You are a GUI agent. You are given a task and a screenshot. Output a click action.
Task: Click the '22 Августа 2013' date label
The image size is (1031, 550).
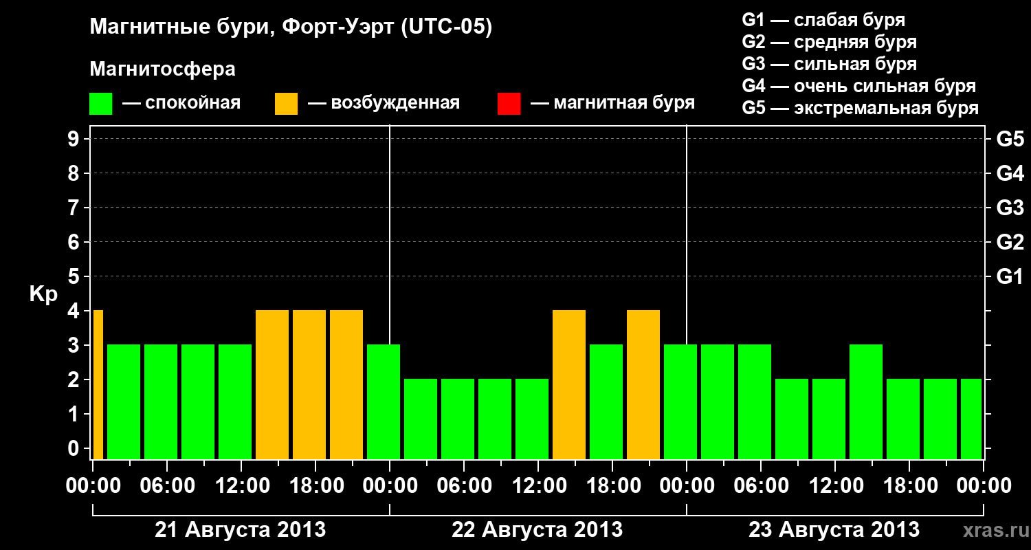click(537, 529)
